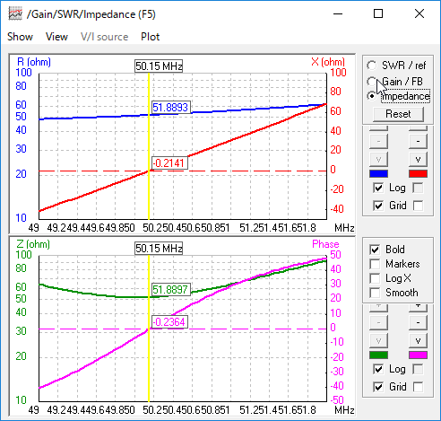The image size is (441, 421).
Task: Click the red X-axis minus button
Action: 418,141
